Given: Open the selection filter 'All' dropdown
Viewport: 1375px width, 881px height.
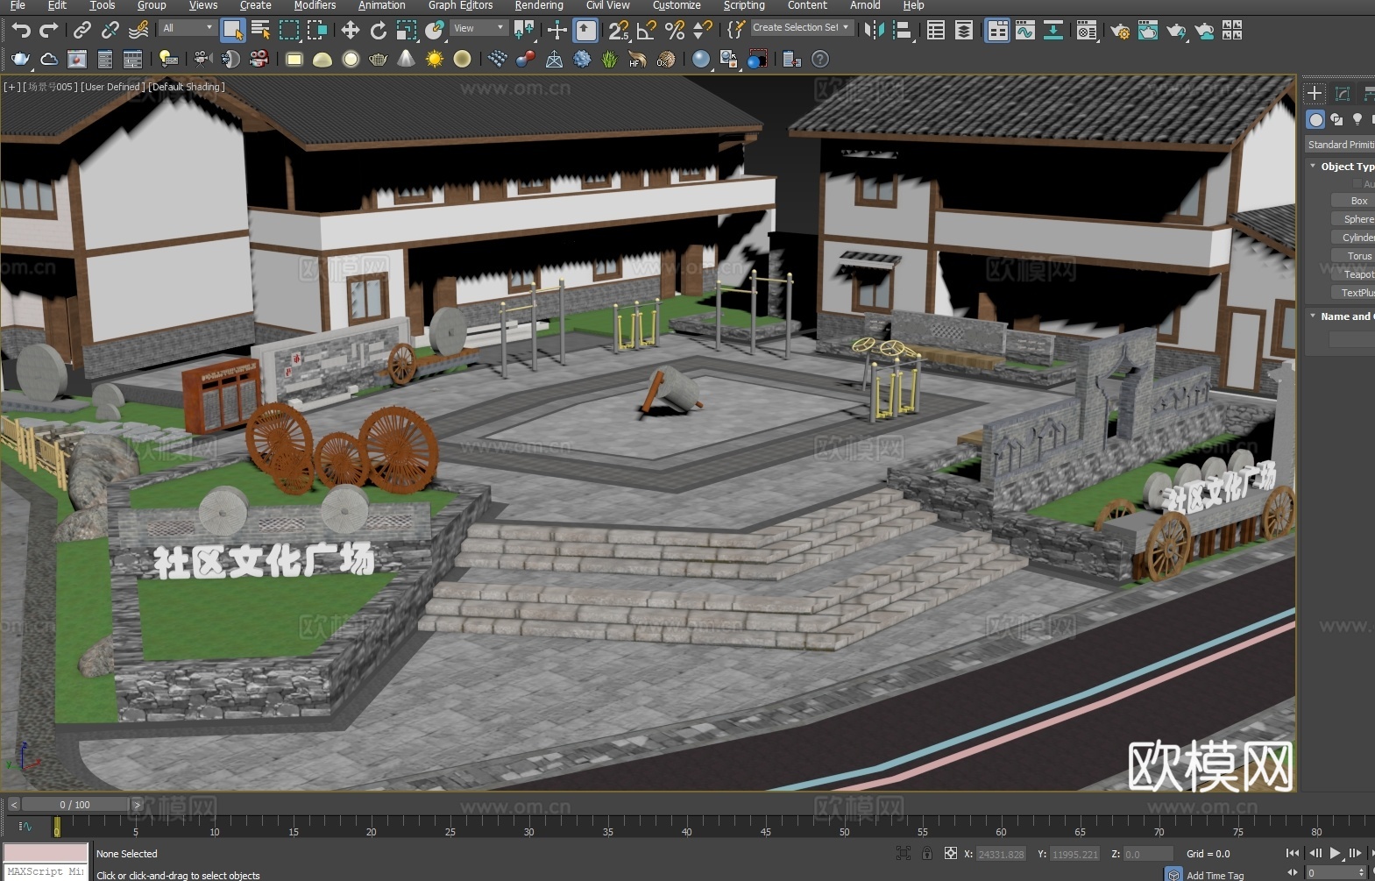Looking at the screenshot, I should (x=188, y=28).
